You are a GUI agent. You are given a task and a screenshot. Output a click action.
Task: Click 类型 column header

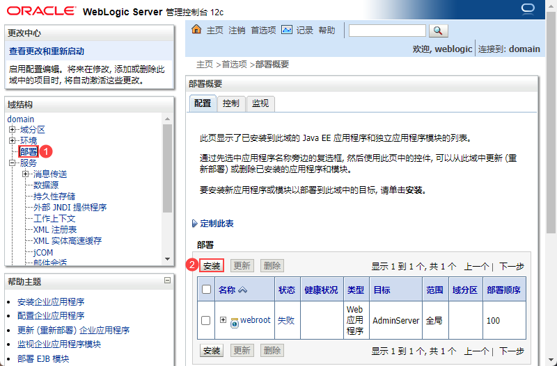point(355,290)
